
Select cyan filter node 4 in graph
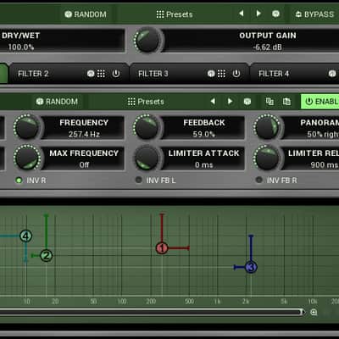point(26,236)
